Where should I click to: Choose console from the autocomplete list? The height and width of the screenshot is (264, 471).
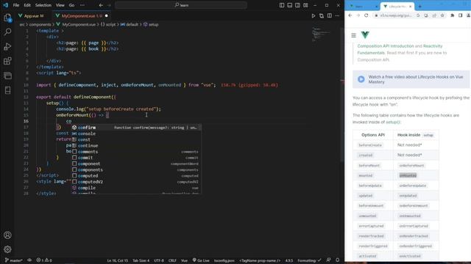[137, 133]
